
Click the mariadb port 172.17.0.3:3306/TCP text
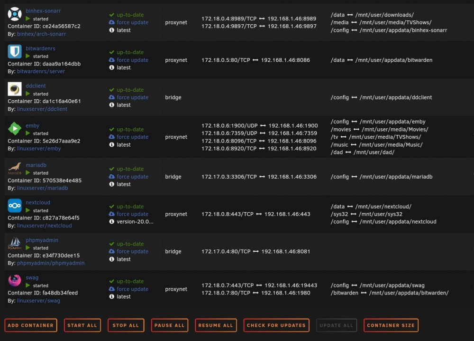pos(229,177)
